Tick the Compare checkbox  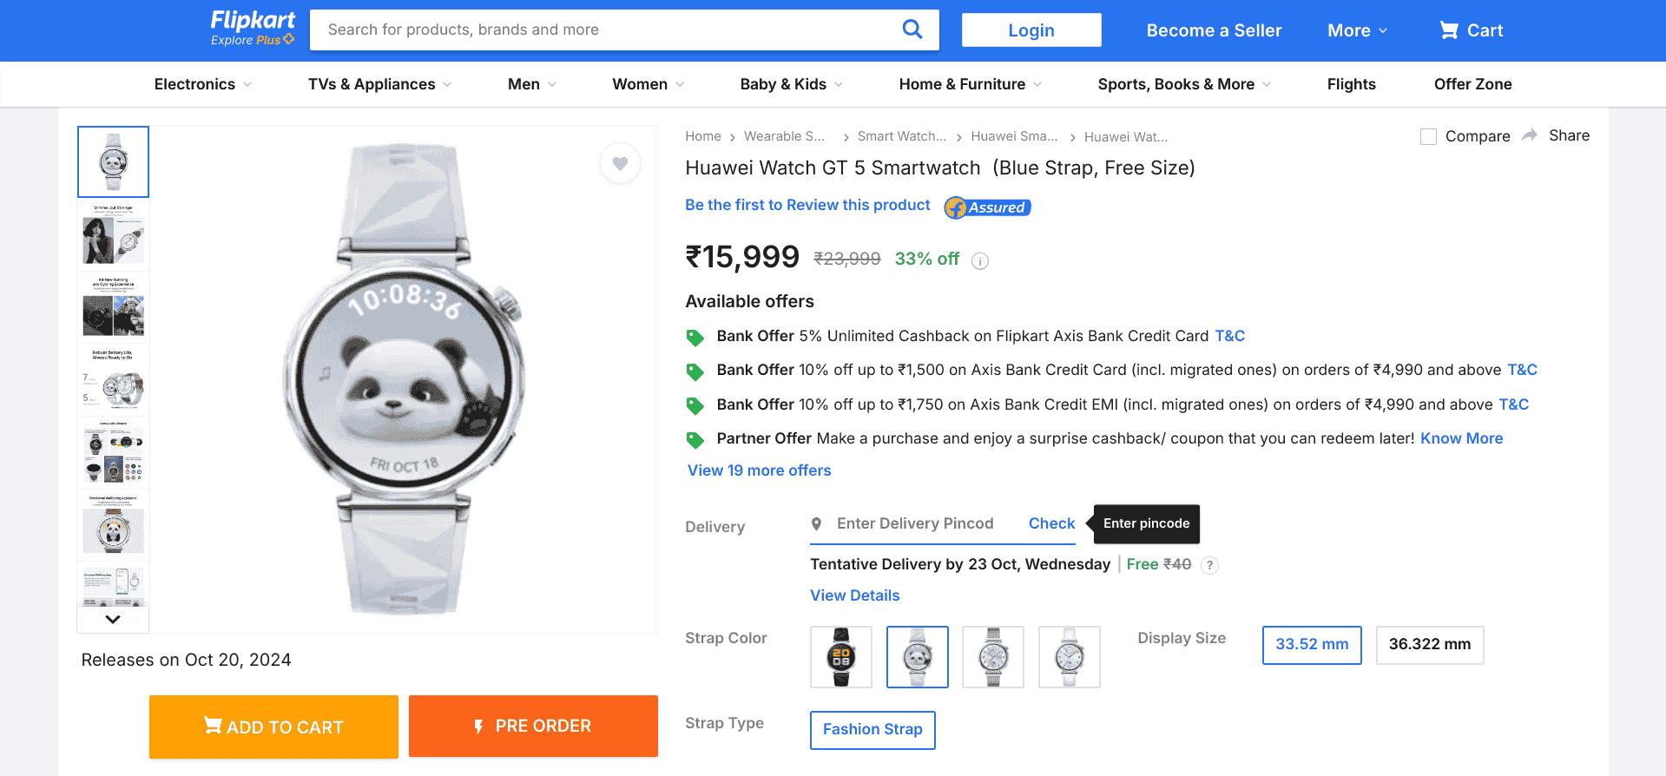1428,136
